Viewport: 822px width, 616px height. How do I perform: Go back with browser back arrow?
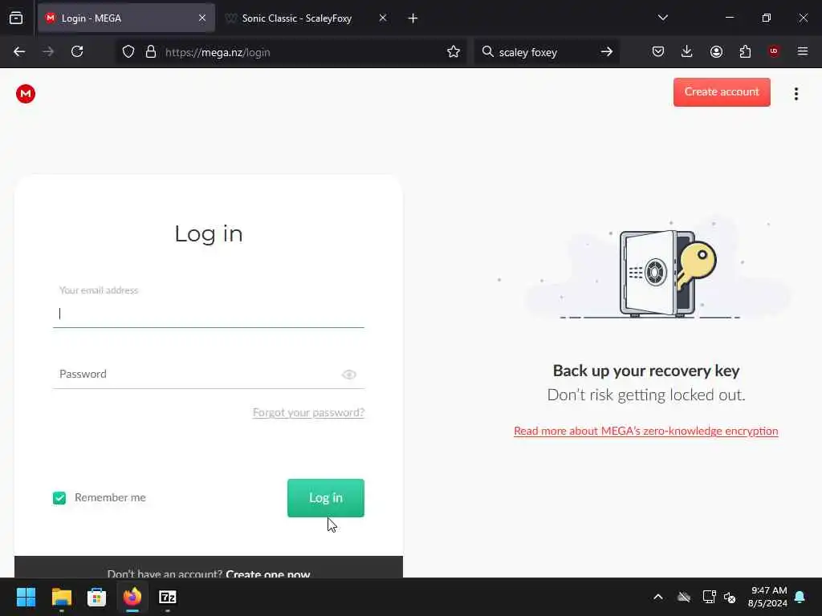click(19, 52)
